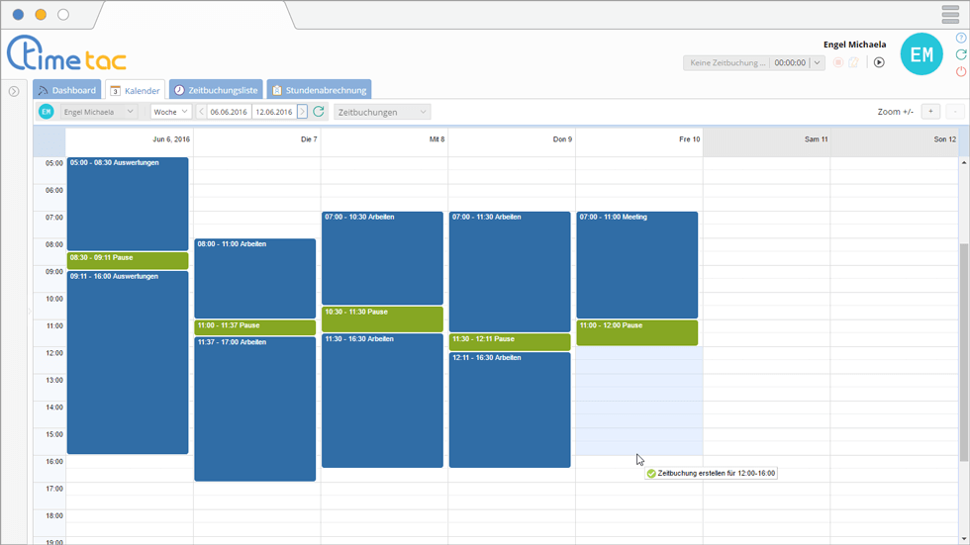Click the green refresh icon beside the avatar
The width and height of the screenshot is (970, 545).
click(961, 55)
